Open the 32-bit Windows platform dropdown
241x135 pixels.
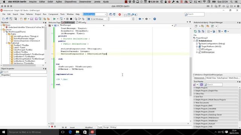(107, 19)
